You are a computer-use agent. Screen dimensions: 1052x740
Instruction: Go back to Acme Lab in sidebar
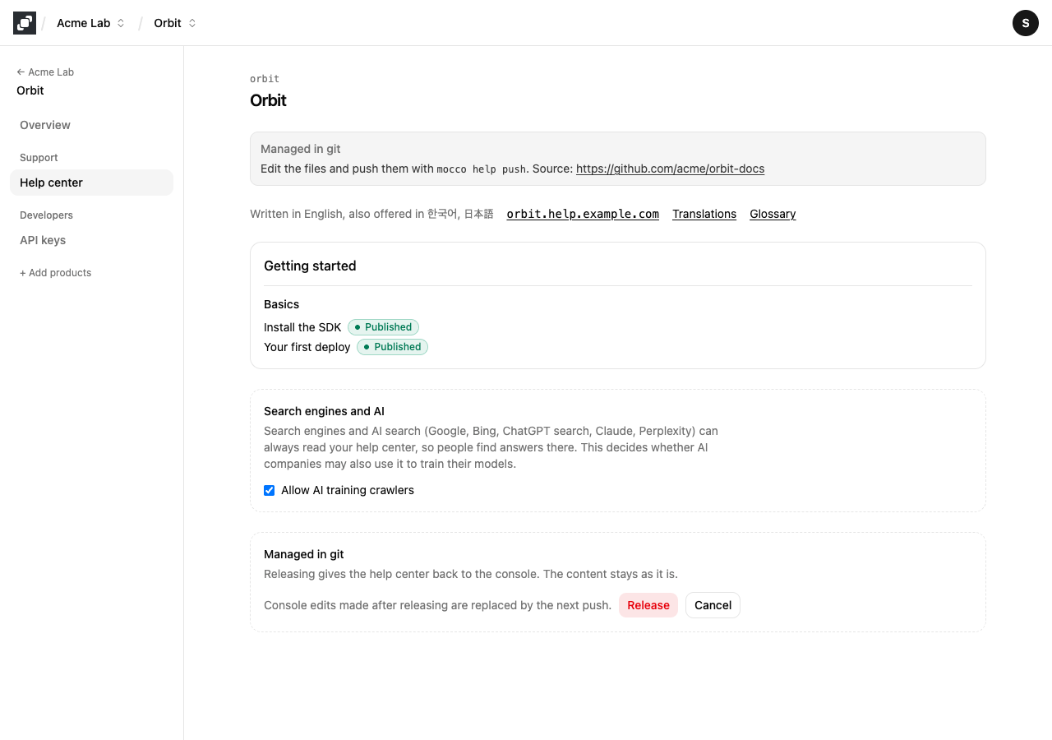45,72
